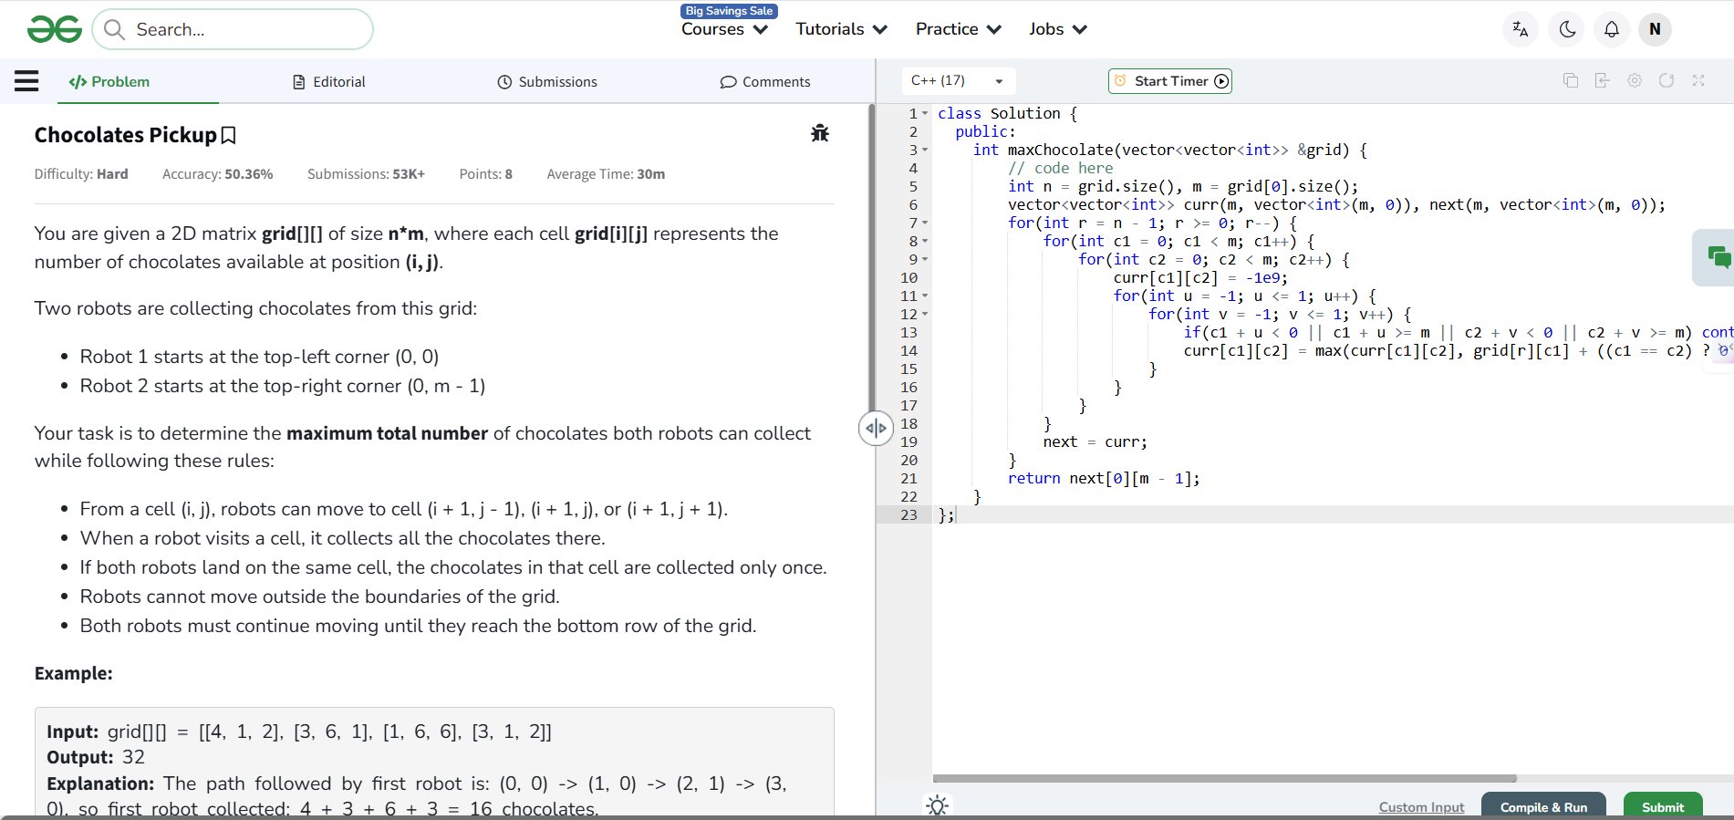The image size is (1734, 820).
Task: Open the hamburger sidebar menu
Action: coord(26,81)
